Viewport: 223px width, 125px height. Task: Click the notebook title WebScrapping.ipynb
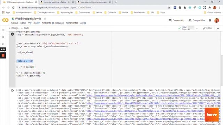28,18
